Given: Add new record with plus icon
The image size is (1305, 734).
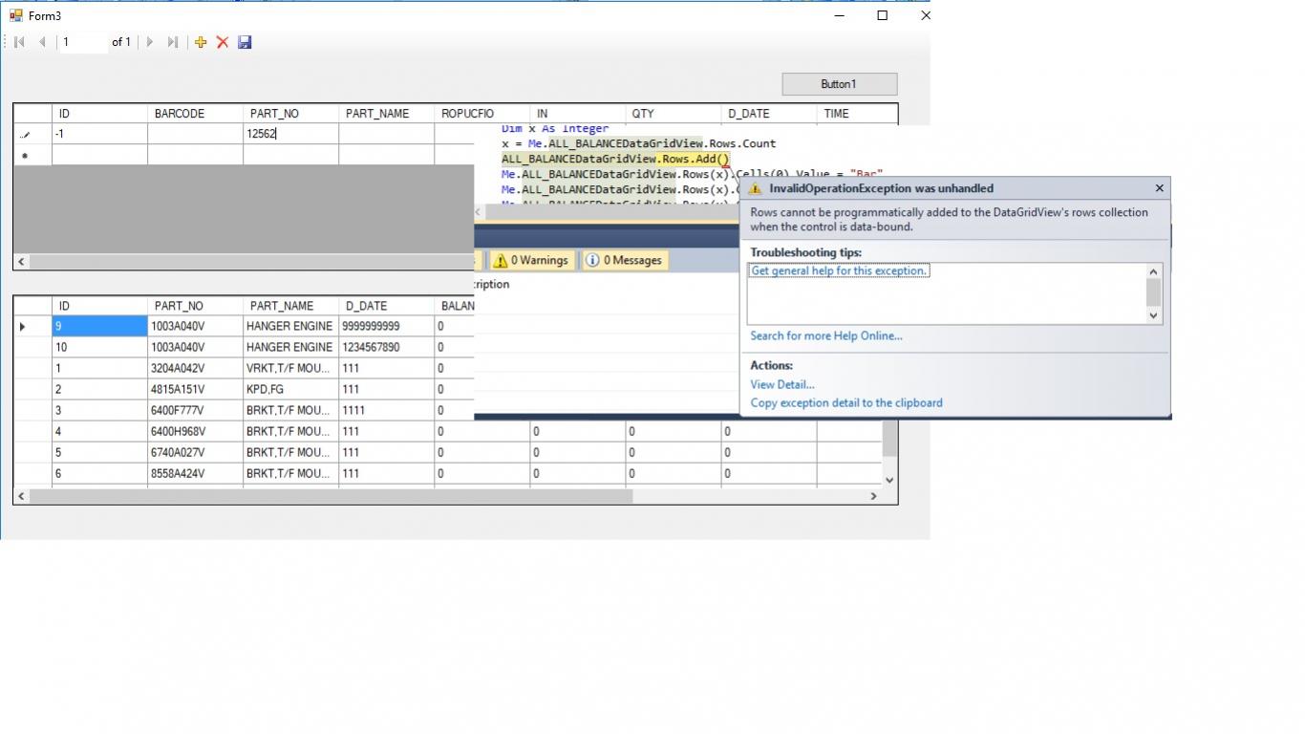Looking at the screenshot, I should (201, 42).
